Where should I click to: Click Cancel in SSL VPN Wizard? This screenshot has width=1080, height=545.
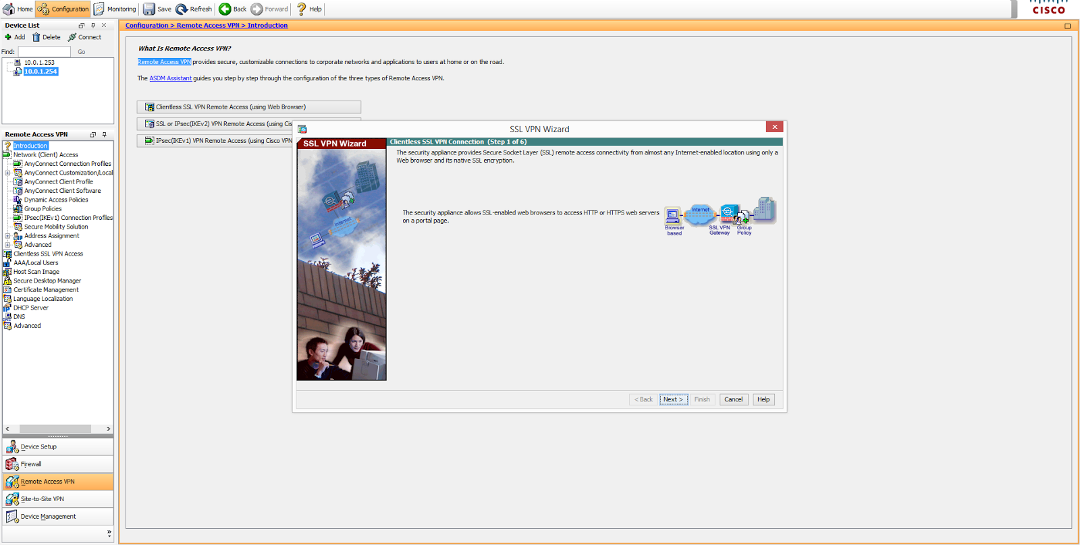pyautogui.click(x=734, y=399)
